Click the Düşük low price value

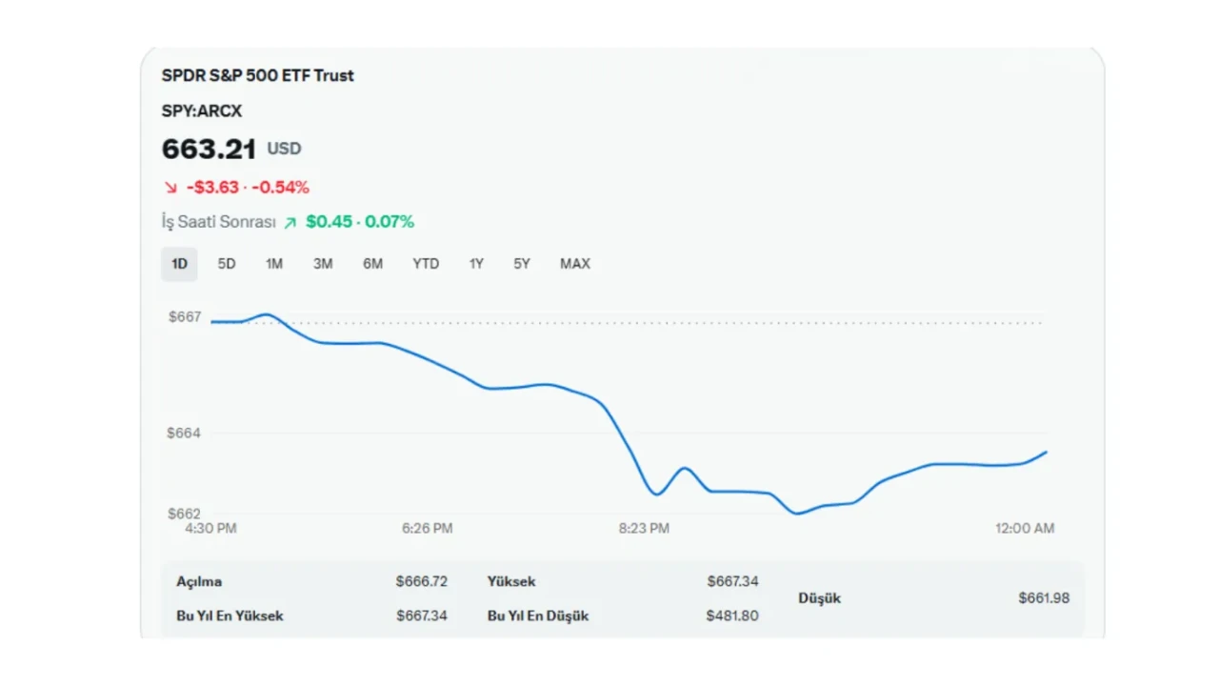click(1044, 598)
